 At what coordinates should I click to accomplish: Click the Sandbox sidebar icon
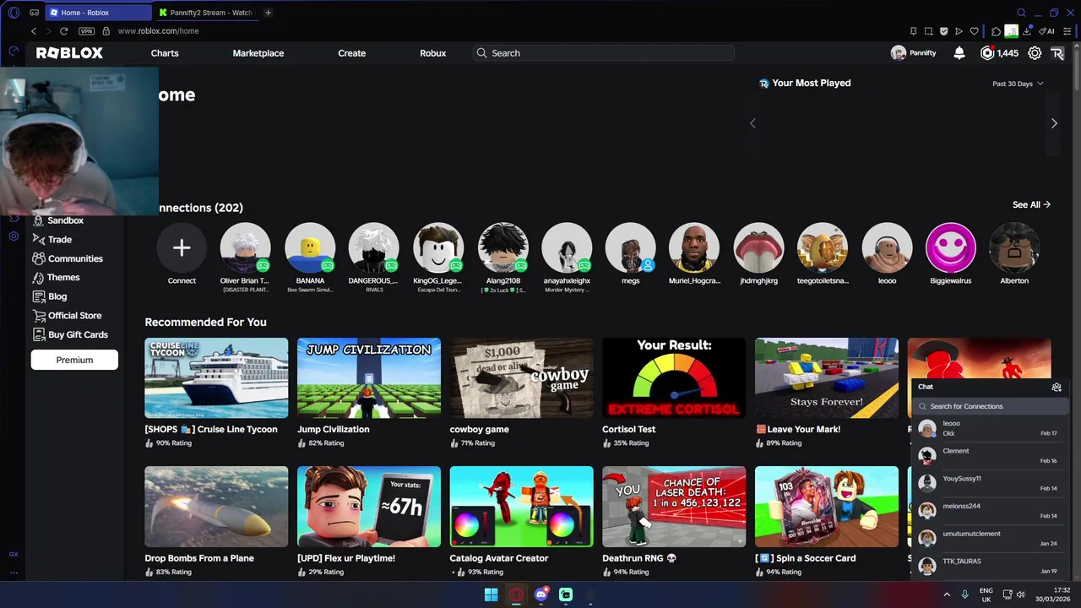tap(38, 220)
